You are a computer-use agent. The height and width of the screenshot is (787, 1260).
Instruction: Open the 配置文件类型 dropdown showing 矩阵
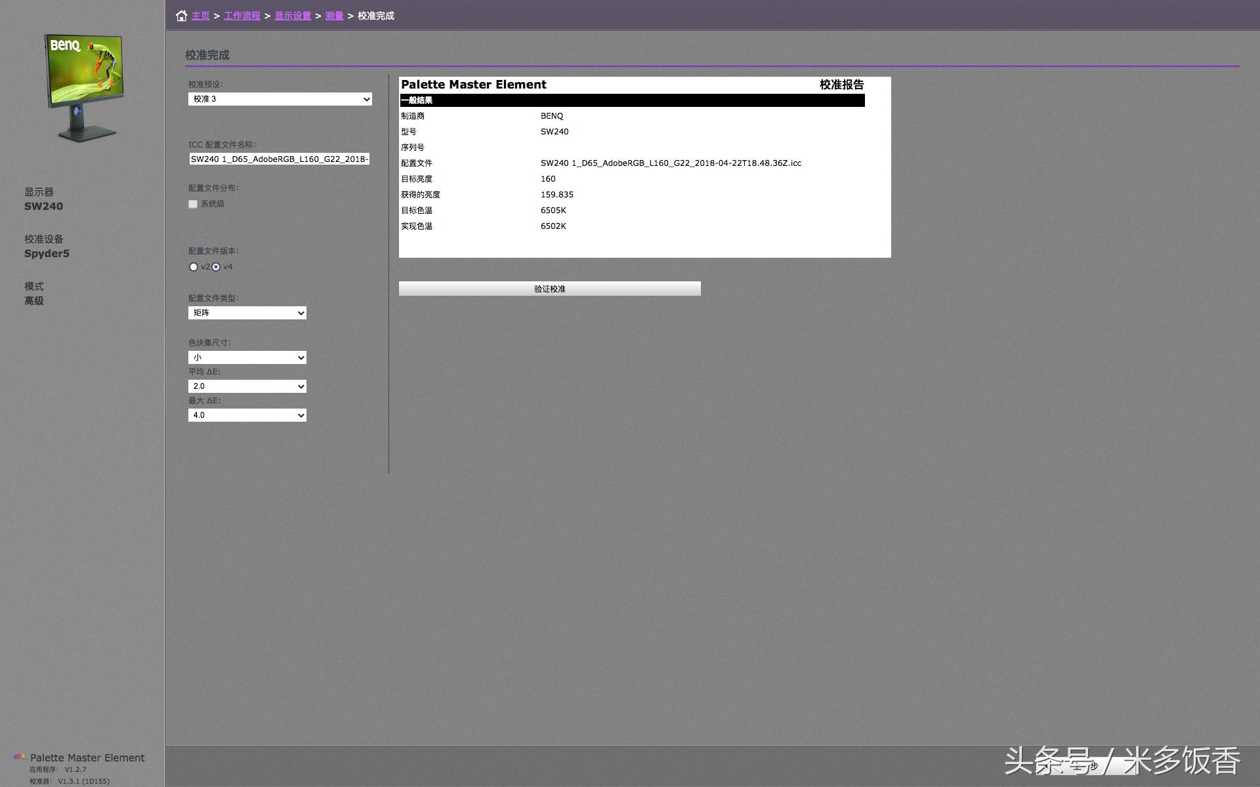[x=247, y=313]
